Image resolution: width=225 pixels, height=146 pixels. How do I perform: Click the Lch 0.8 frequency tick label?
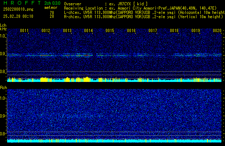pos(3,72)
